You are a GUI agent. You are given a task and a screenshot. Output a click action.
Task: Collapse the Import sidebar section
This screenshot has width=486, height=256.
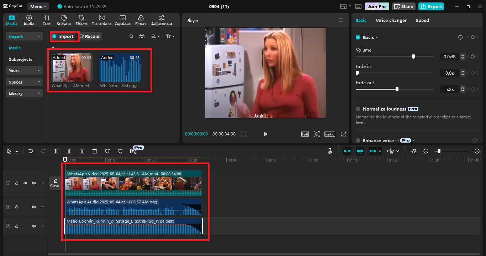[x=25, y=36]
